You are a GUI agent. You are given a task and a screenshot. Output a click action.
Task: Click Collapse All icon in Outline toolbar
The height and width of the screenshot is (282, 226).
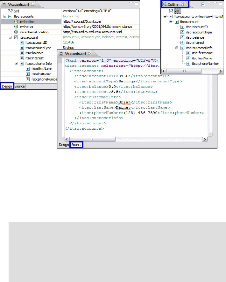tap(203, 4)
